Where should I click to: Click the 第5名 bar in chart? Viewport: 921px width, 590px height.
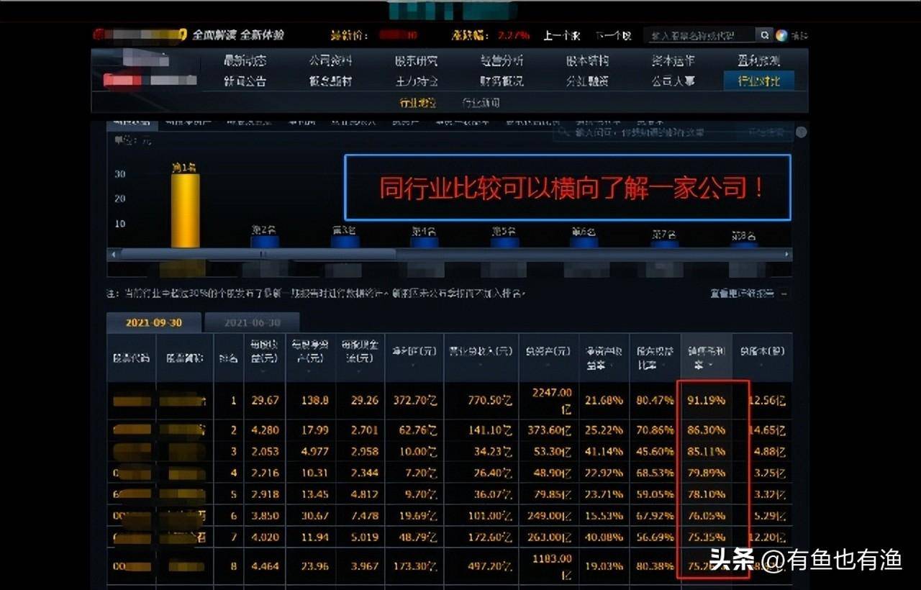click(504, 242)
